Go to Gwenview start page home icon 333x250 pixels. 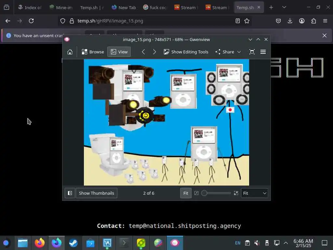[70, 52]
